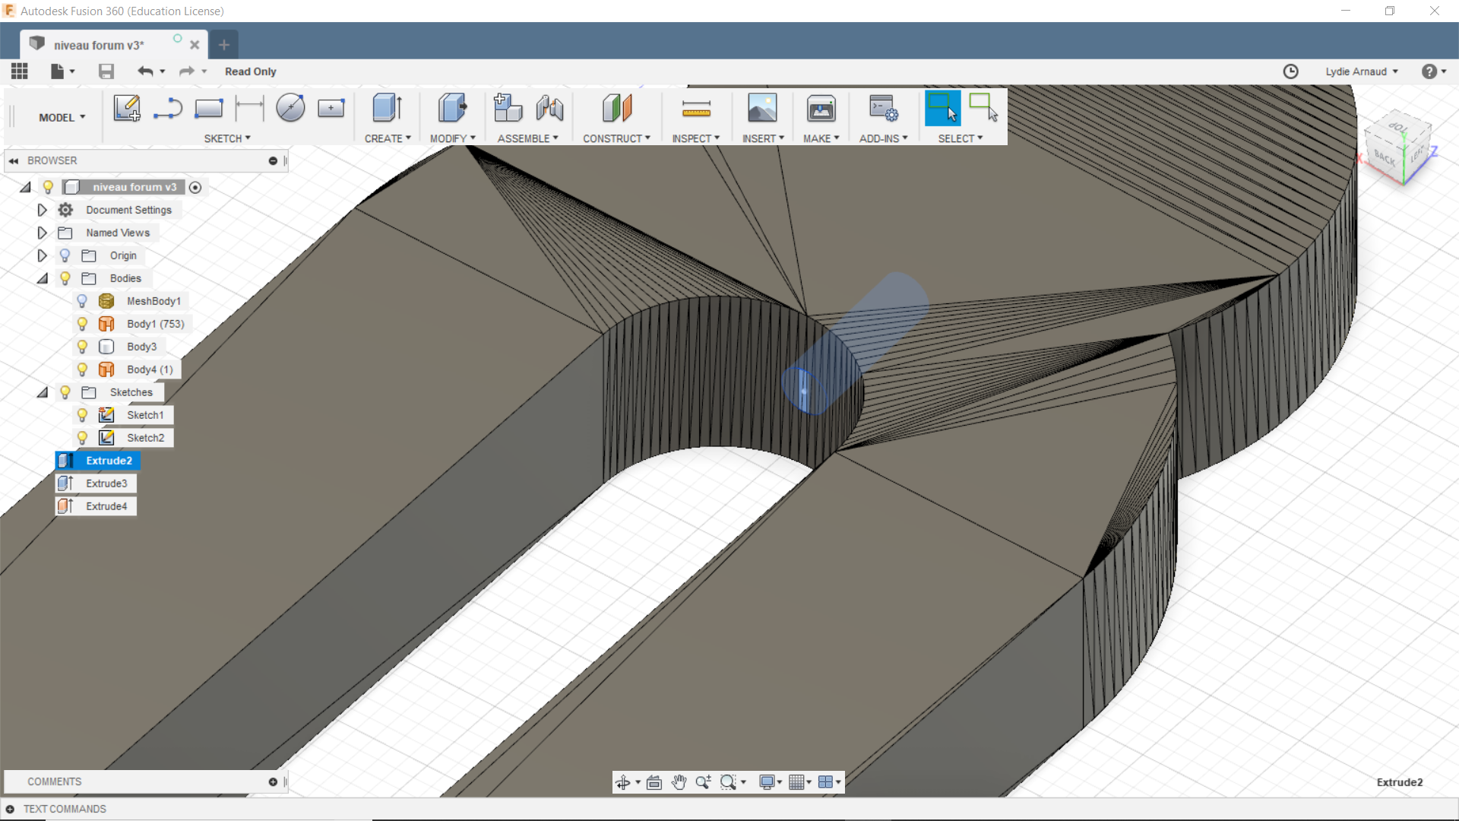Open the Insert image icon
Image resolution: width=1459 pixels, height=821 pixels.
(762, 109)
